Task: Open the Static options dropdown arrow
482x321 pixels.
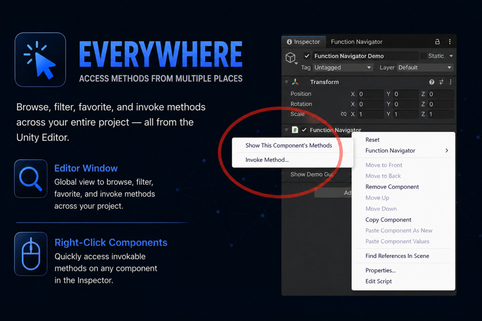Action: 451,56
